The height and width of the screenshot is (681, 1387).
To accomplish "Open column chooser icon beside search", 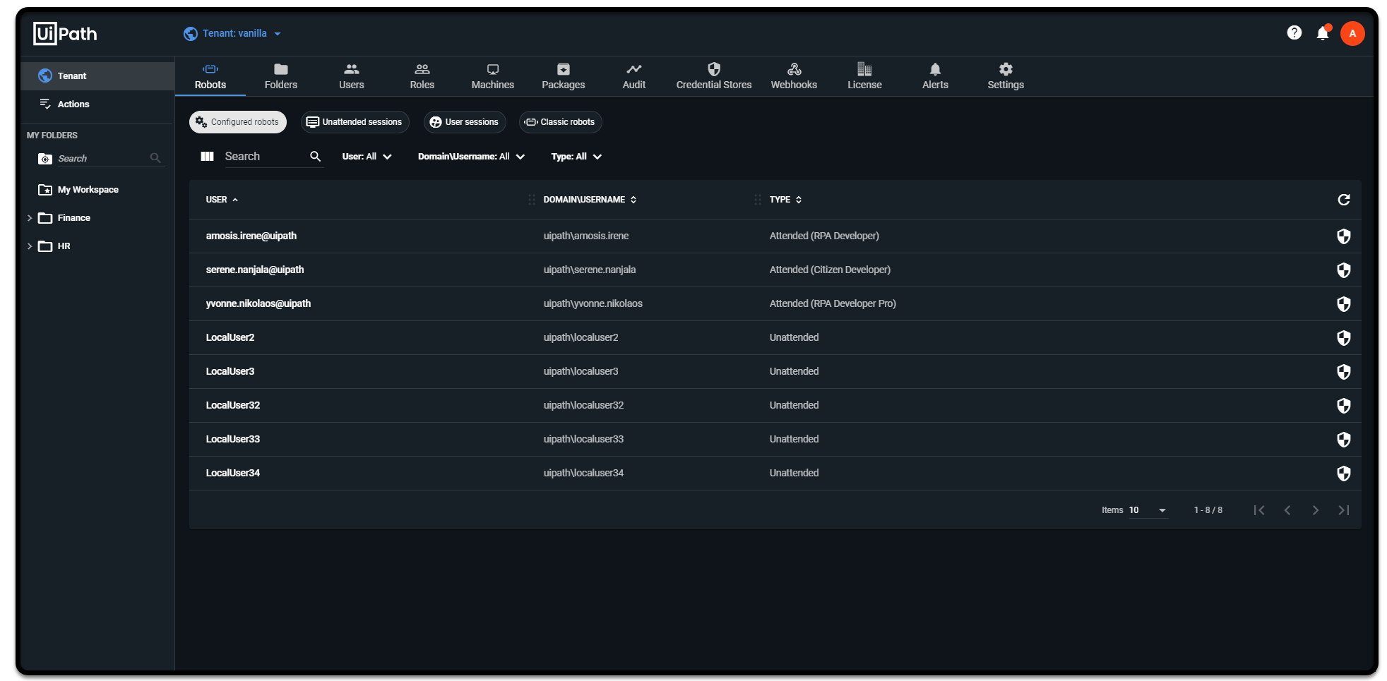I will coord(207,156).
